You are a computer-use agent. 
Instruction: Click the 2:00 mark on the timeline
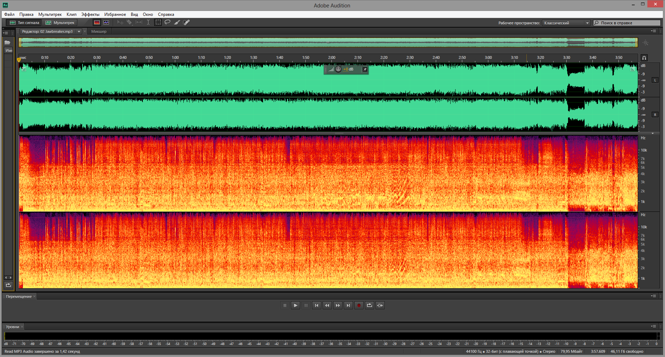click(x=331, y=58)
